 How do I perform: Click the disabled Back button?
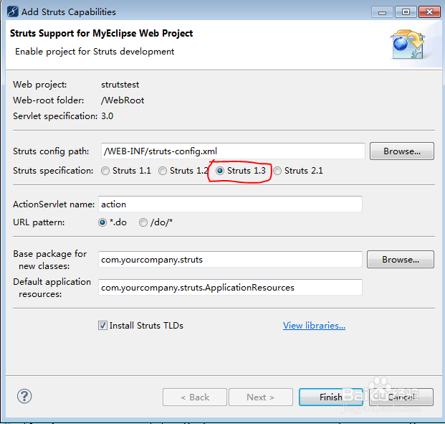click(x=195, y=397)
